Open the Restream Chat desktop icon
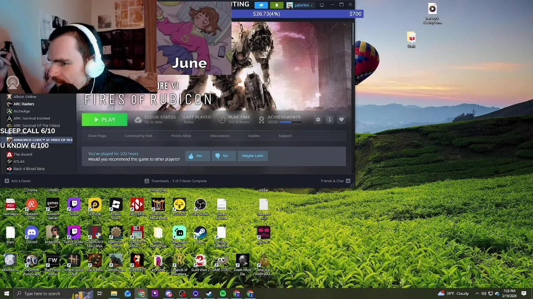 pyautogui.click(x=32, y=209)
